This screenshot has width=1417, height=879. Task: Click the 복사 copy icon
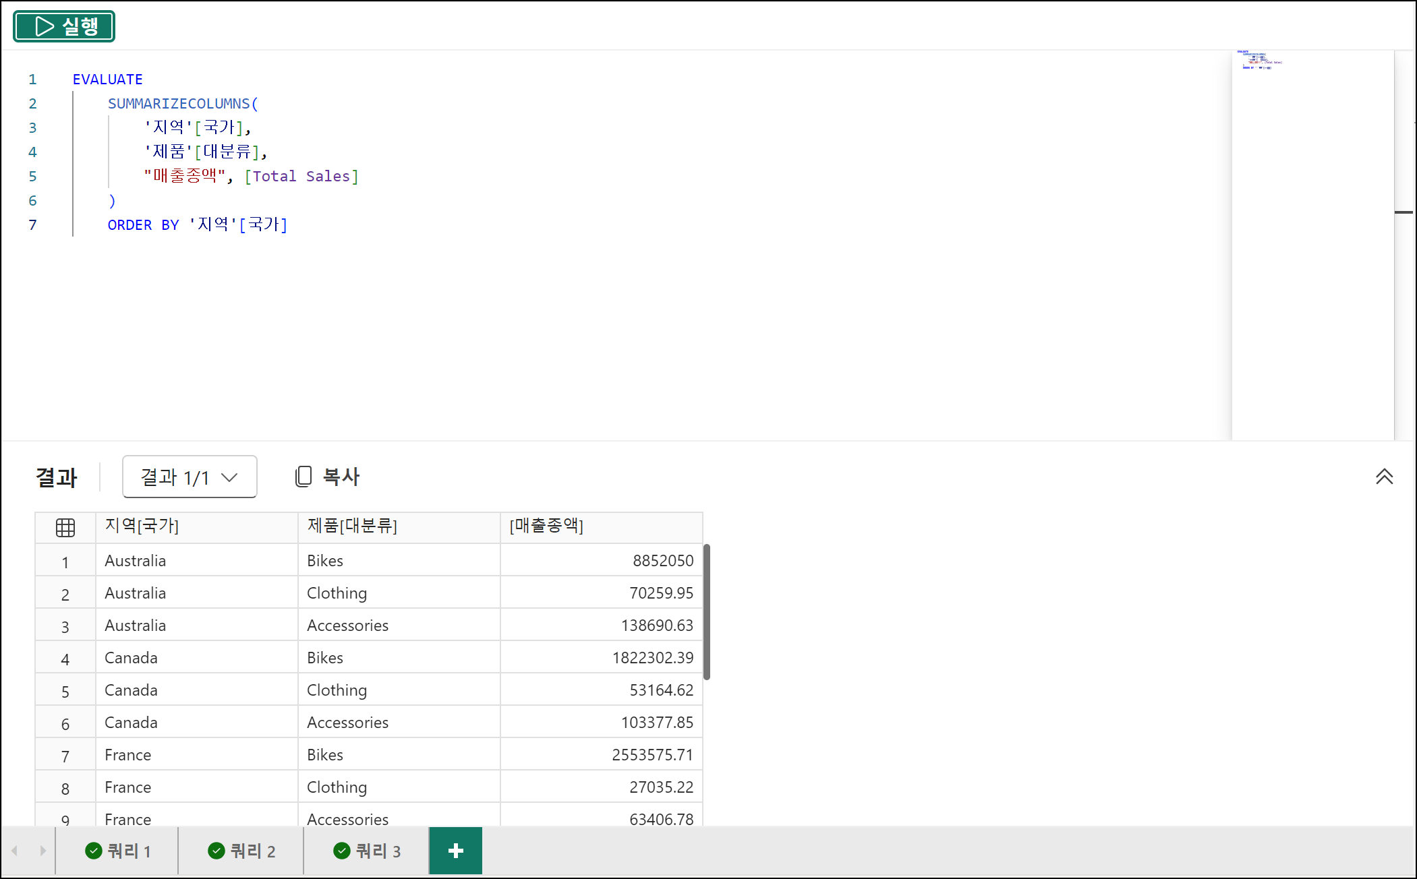coord(303,477)
